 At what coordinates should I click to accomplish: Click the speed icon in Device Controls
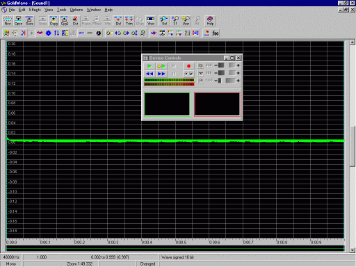200,81
